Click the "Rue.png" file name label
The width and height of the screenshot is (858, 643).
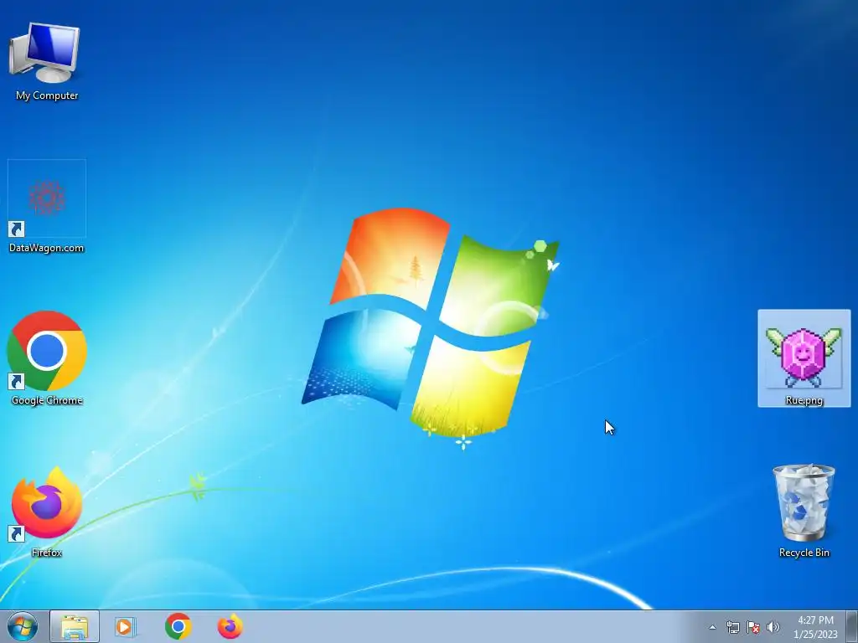(804, 400)
